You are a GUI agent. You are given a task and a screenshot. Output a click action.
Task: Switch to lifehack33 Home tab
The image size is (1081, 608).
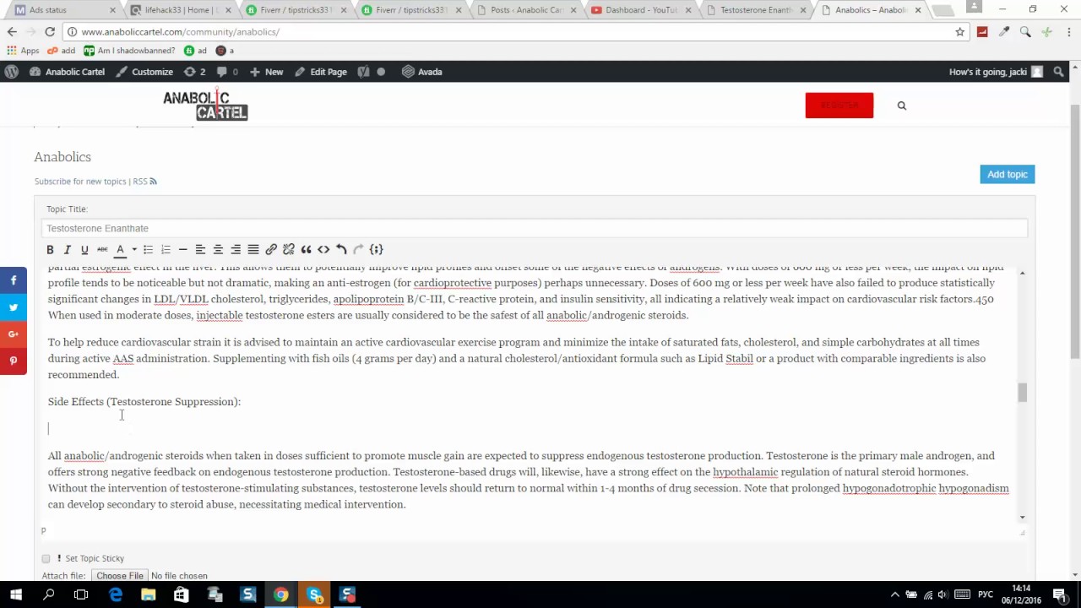point(180,10)
